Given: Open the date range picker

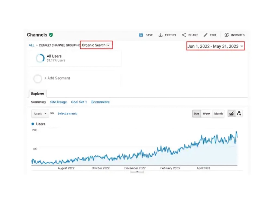Looking at the screenshot, I should click(215, 46).
